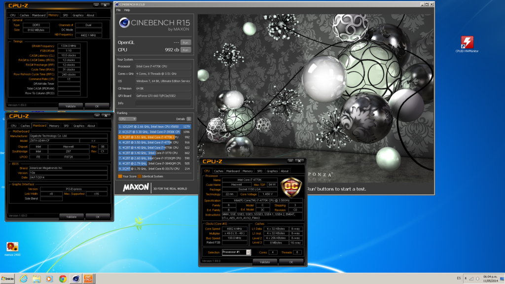Click OK in Mainboard CPU-Z window
The width and height of the screenshot is (505, 284).
coord(98,217)
